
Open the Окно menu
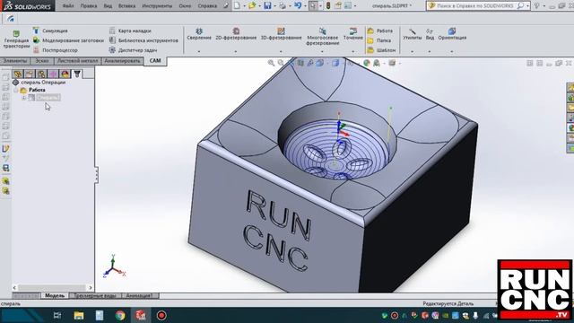click(x=185, y=6)
